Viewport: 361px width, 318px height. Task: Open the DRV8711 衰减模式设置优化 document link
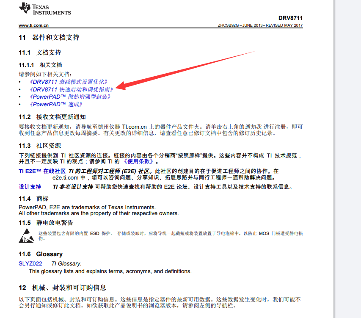(x=69, y=82)
